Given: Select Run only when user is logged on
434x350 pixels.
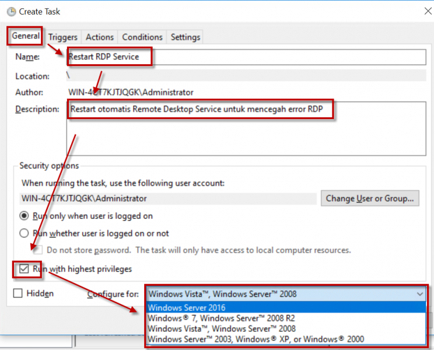Looking at the screenshot, I should [24, 216].
